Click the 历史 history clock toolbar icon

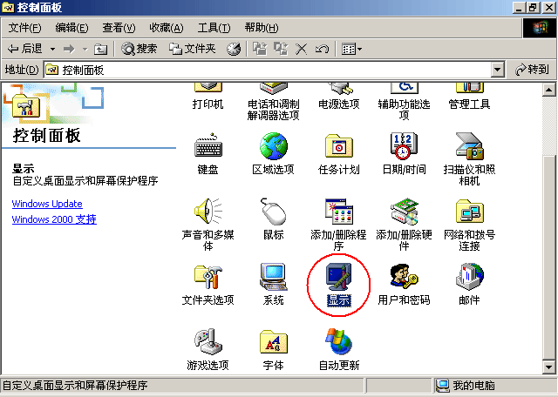click(234, 49)
